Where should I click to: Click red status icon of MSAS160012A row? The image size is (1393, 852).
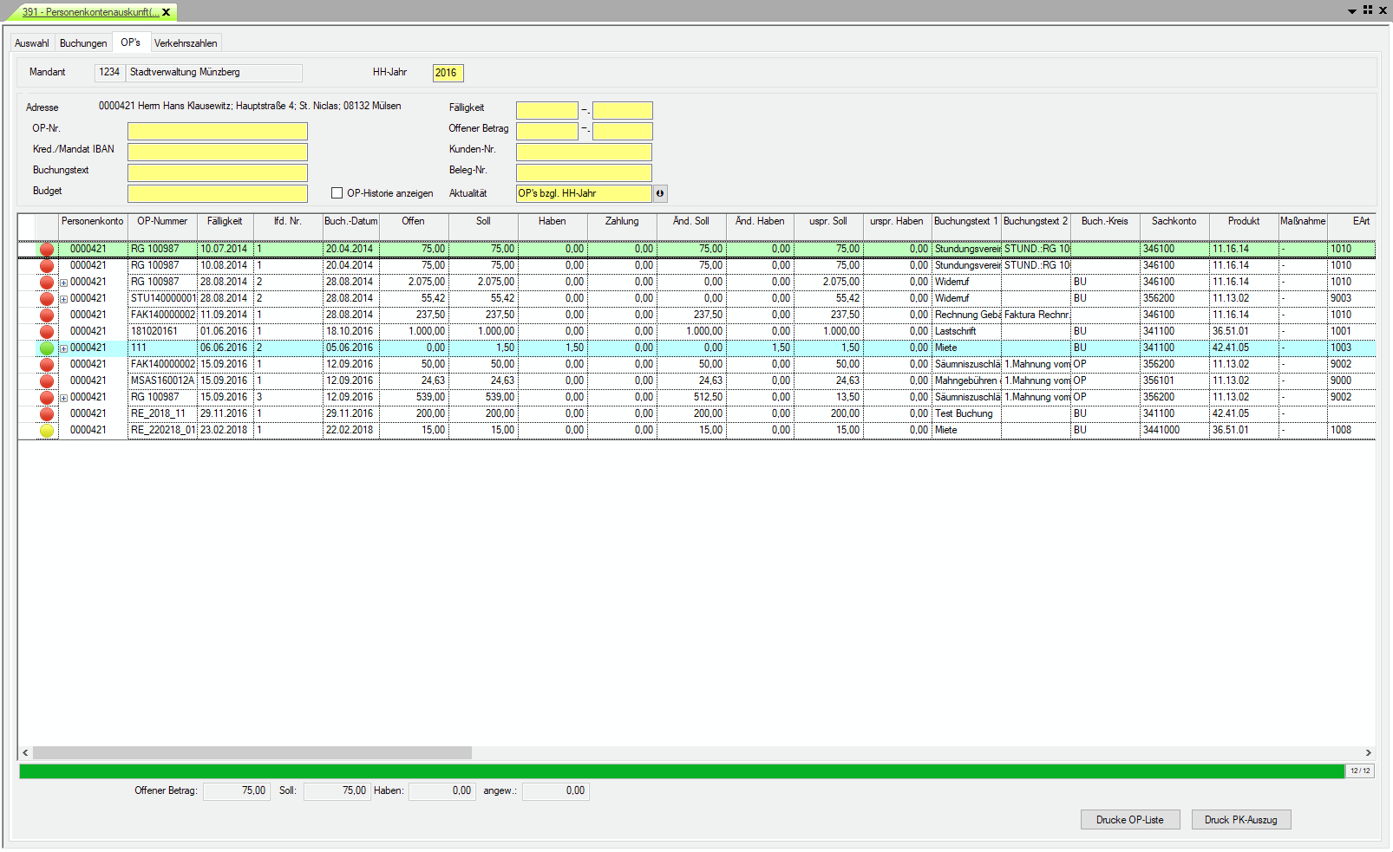pyautogui.click(x=47, y=381)
